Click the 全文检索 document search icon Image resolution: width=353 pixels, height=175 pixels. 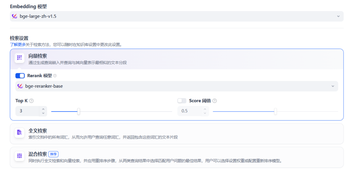[x=19, y=132]
